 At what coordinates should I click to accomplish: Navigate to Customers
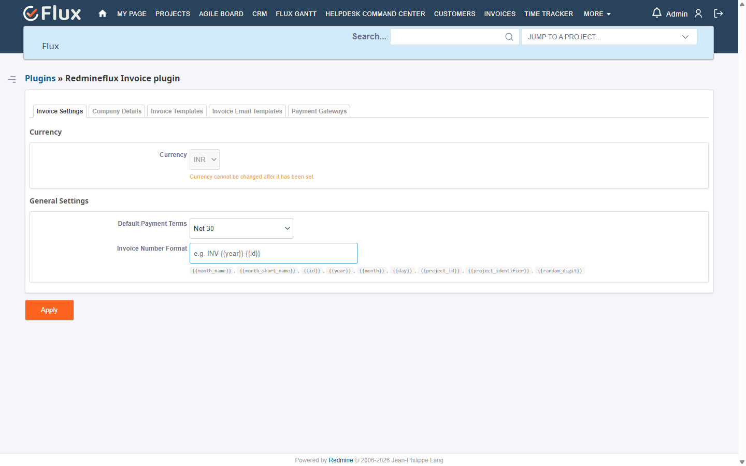point(454,14)
